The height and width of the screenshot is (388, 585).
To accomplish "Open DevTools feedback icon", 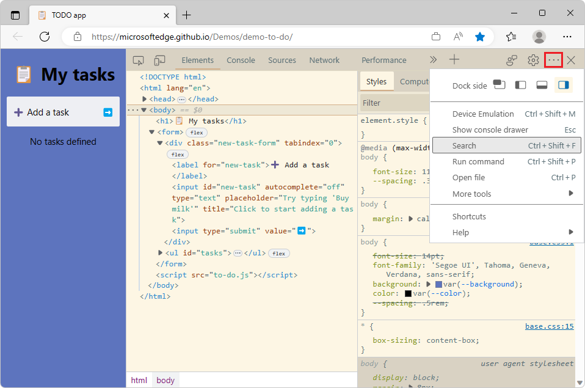I will pyautogui.click(x=511, y=60).
